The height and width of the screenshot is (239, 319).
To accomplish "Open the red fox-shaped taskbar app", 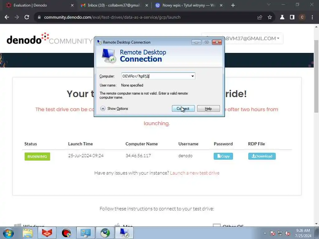I will click(x=47, y=233).
